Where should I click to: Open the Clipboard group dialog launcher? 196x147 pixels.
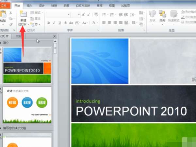(14, 30)
